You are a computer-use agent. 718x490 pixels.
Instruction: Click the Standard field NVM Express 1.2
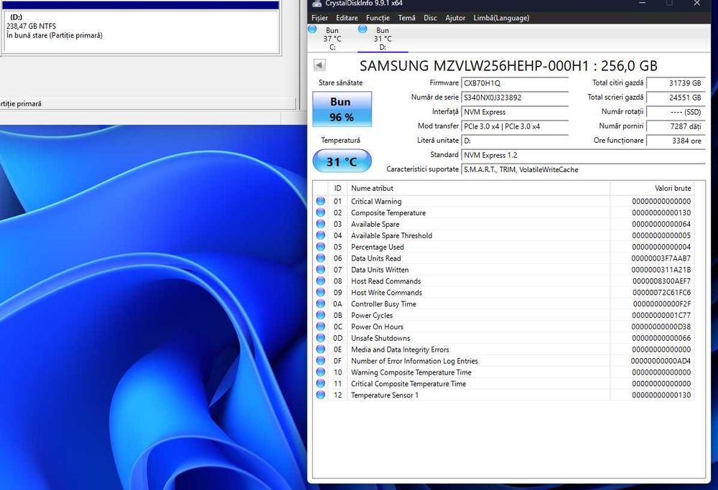click(583, 155)
